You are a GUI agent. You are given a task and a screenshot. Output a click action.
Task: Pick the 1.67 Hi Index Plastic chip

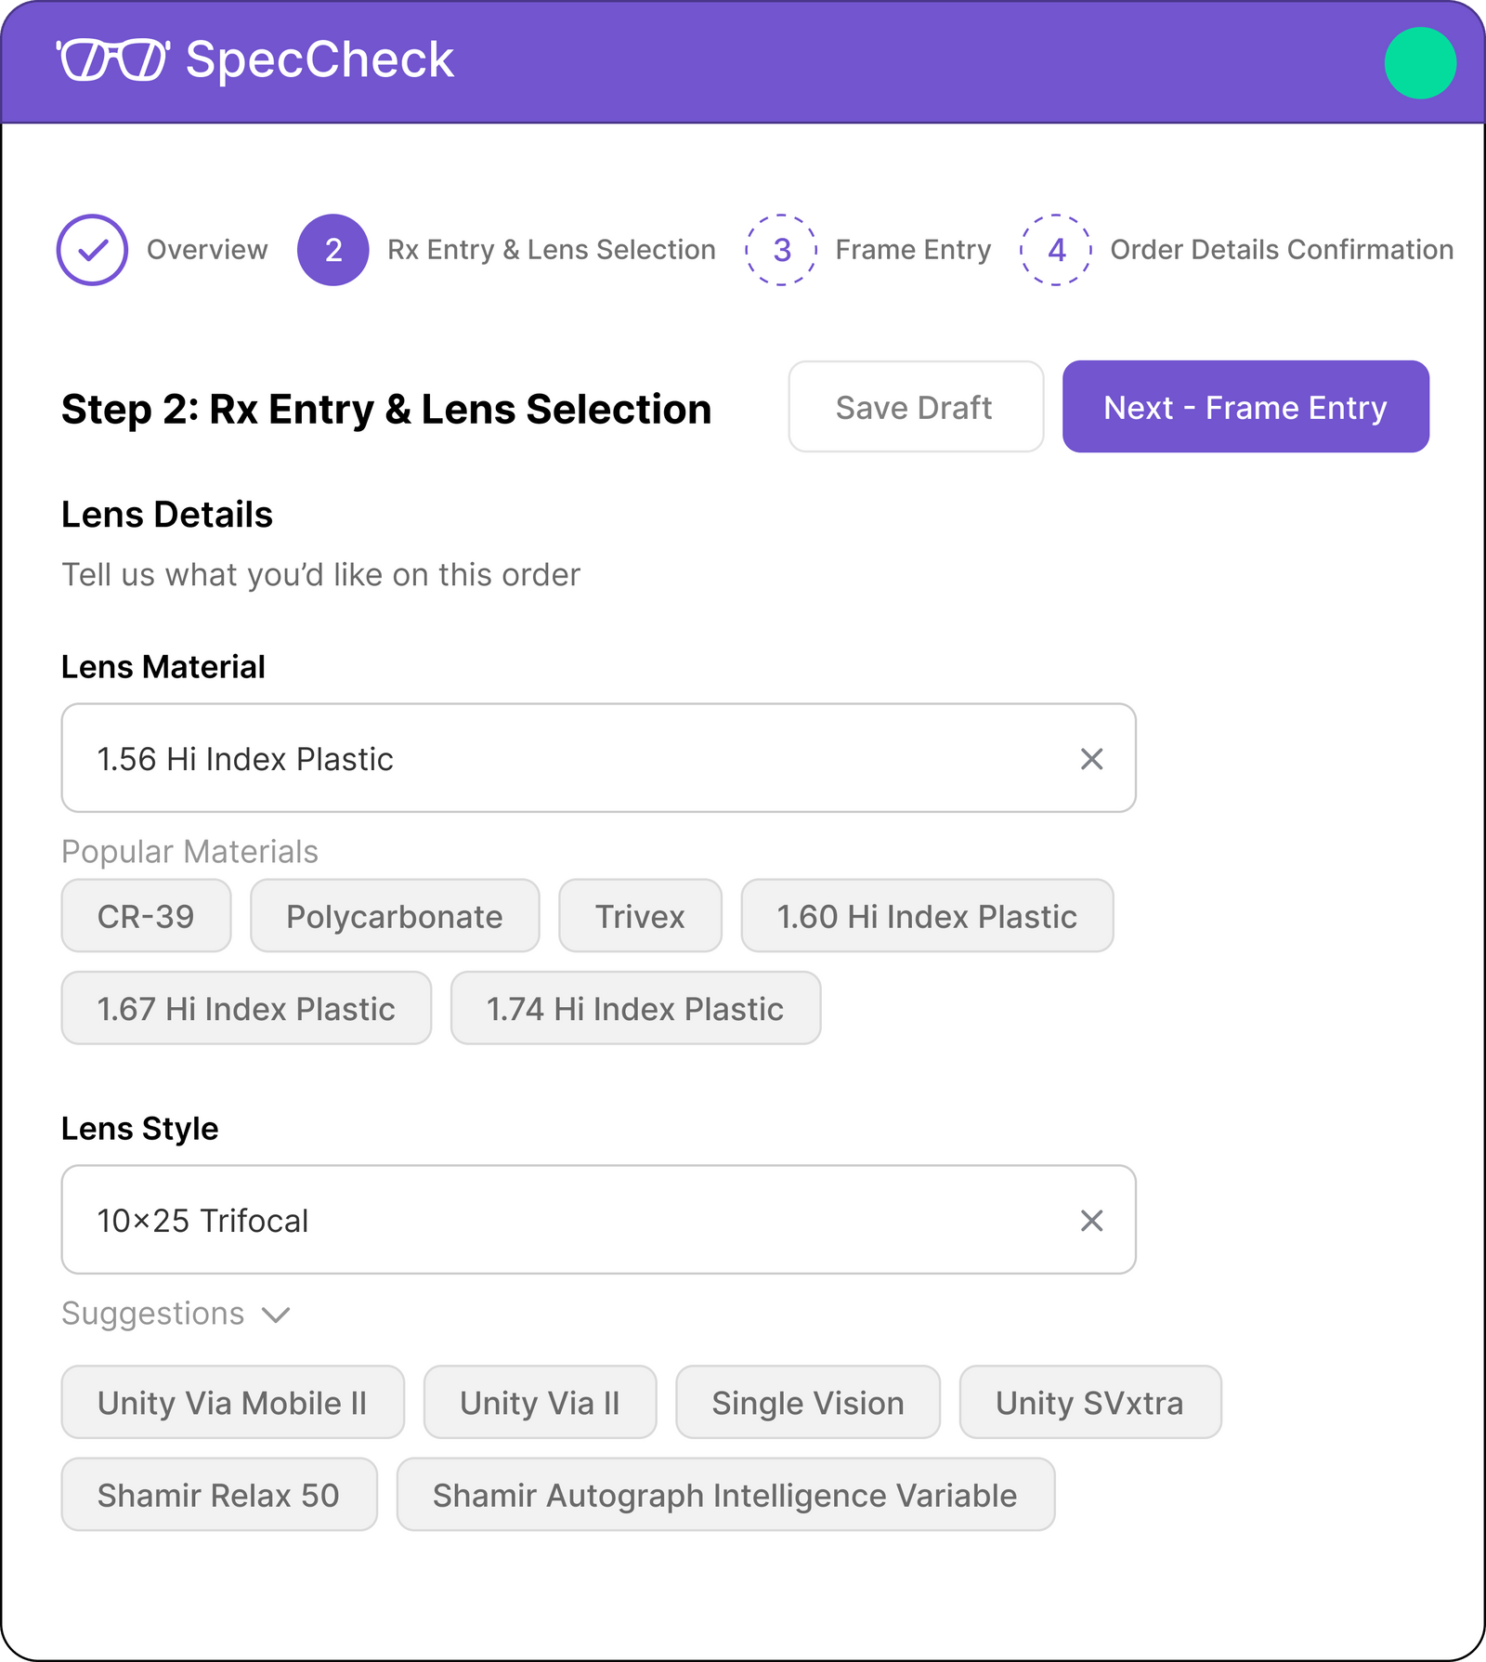(246, 1009)
